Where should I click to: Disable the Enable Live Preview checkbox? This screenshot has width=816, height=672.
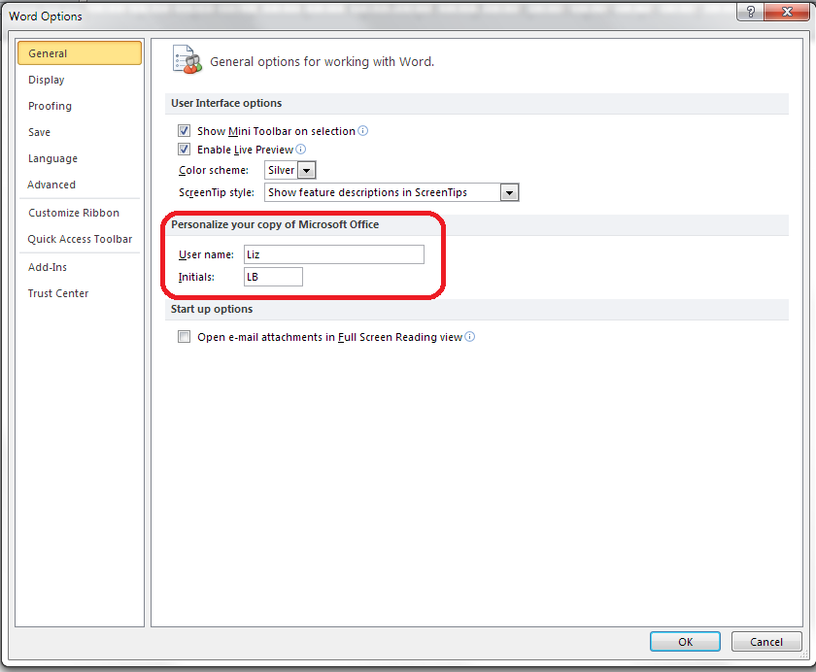click(185, 150)
